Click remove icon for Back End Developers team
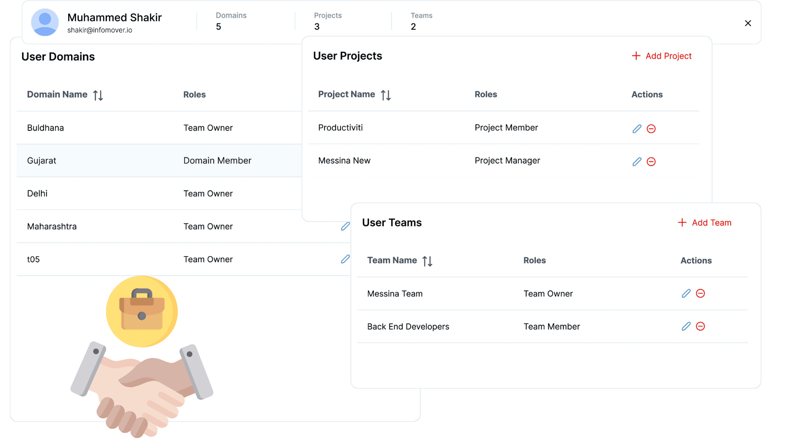This screenshot has width=789, height=444. point(701,326)
